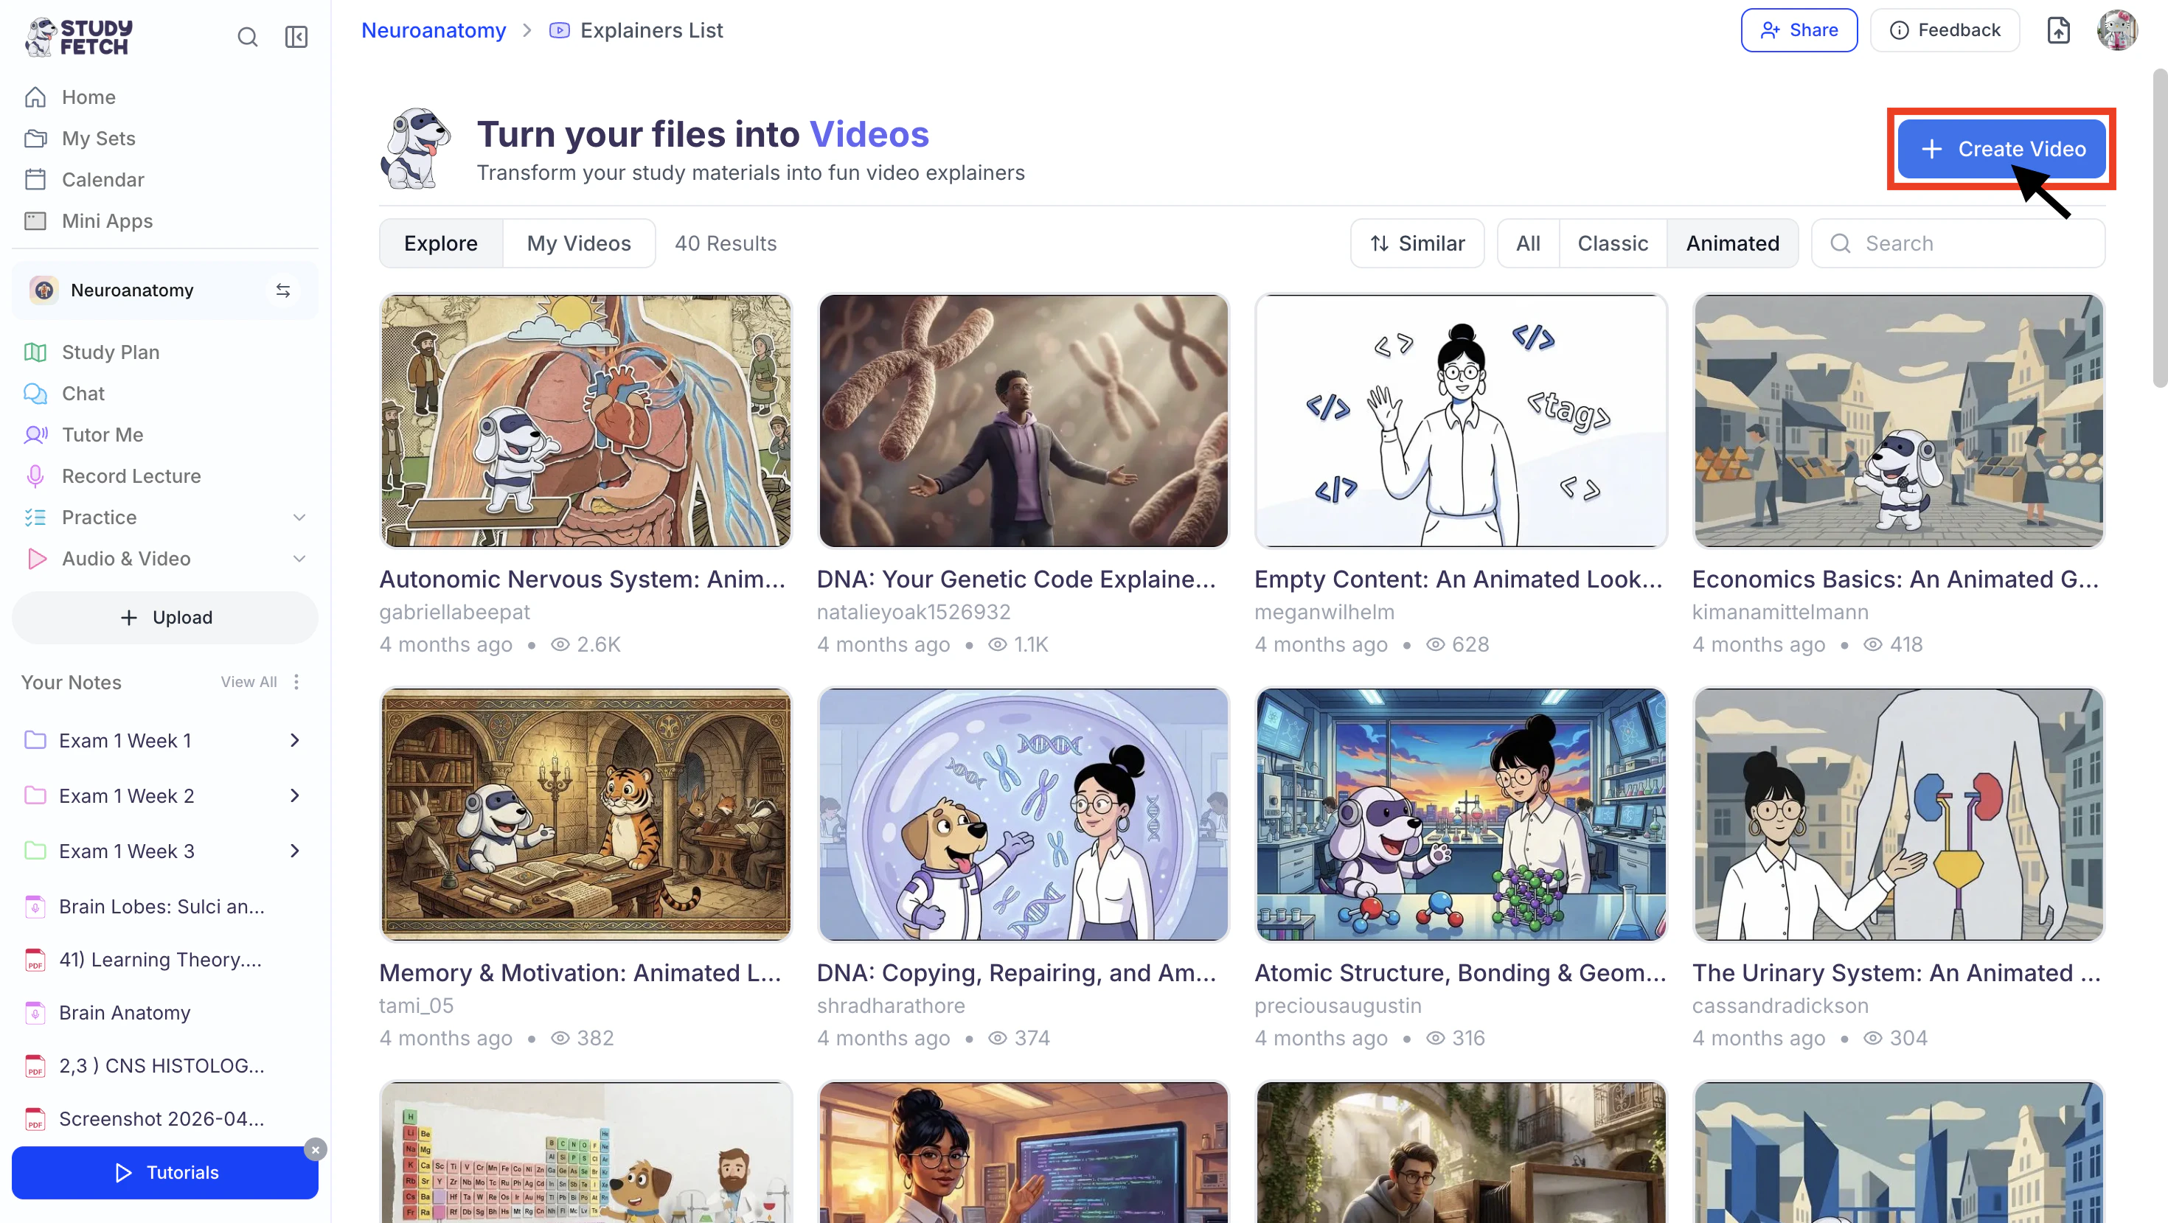
Task: Switch to the My Videos tab
Action: click(579, 243)
